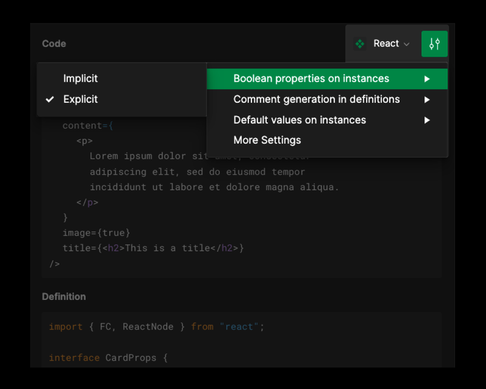Click the arrow beside Boolean properties on instances
Screen dimensions: 486x389
pos(427,79)
